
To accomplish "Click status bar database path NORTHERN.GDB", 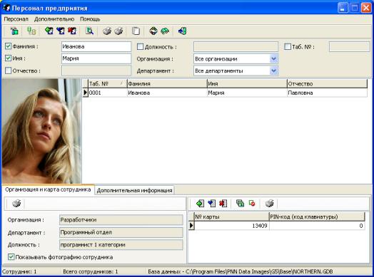I will pos(241,271).
